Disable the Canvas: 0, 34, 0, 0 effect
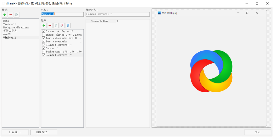Image resolution: width=273 pixels, height=137 pixels. tap(44, 31)
